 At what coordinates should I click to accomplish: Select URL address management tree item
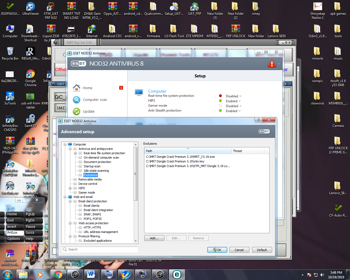point(101,232)
